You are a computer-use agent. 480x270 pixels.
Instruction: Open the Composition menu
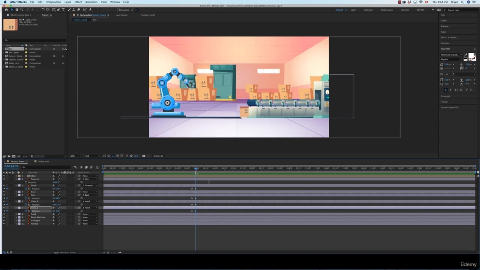(x=53, y=2)
